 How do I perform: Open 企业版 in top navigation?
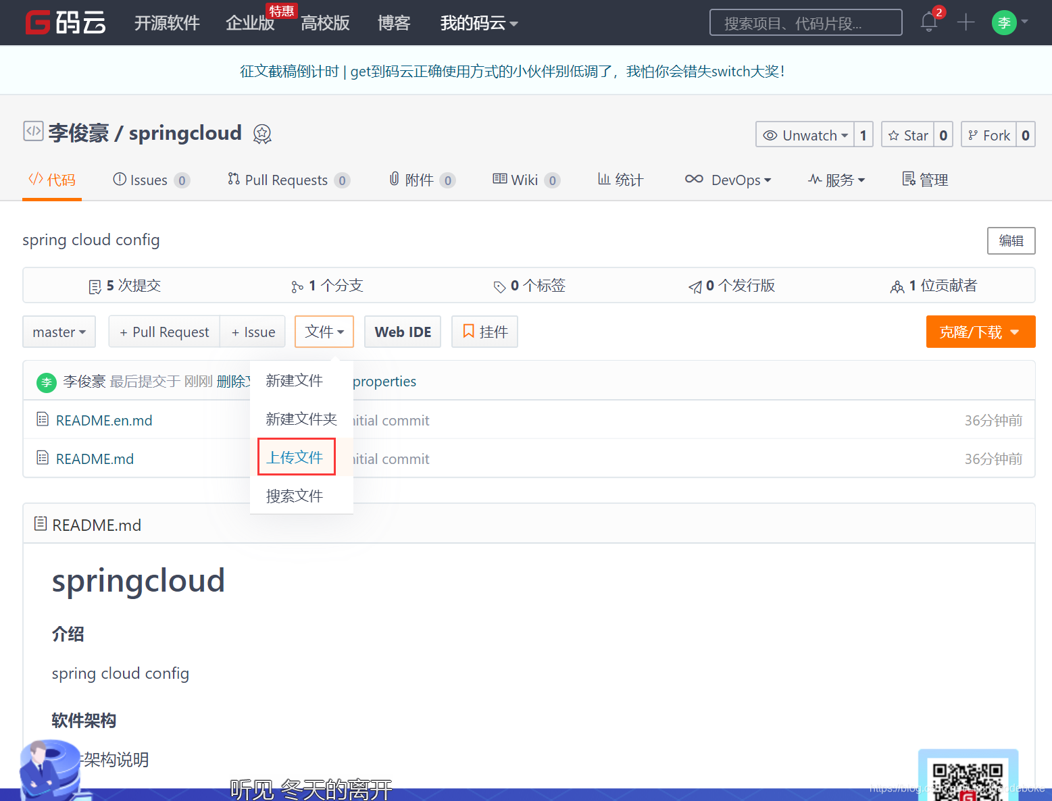(x=250, y=23)
